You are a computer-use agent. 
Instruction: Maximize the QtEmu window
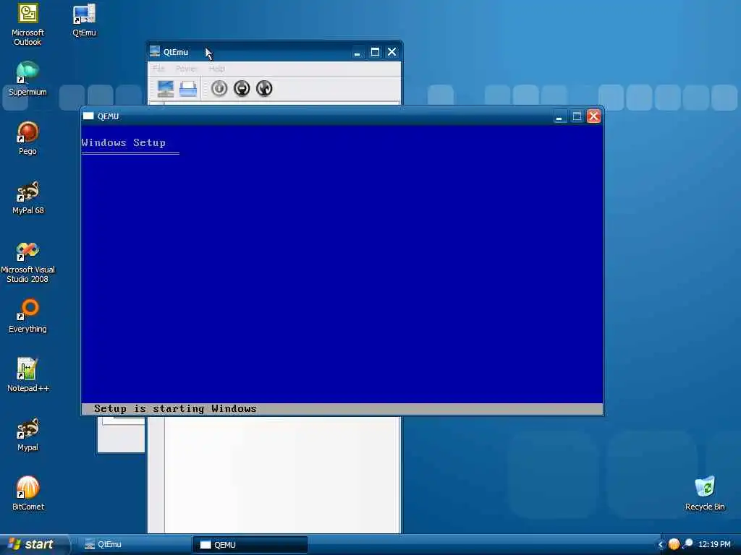[x=375, y=52]
